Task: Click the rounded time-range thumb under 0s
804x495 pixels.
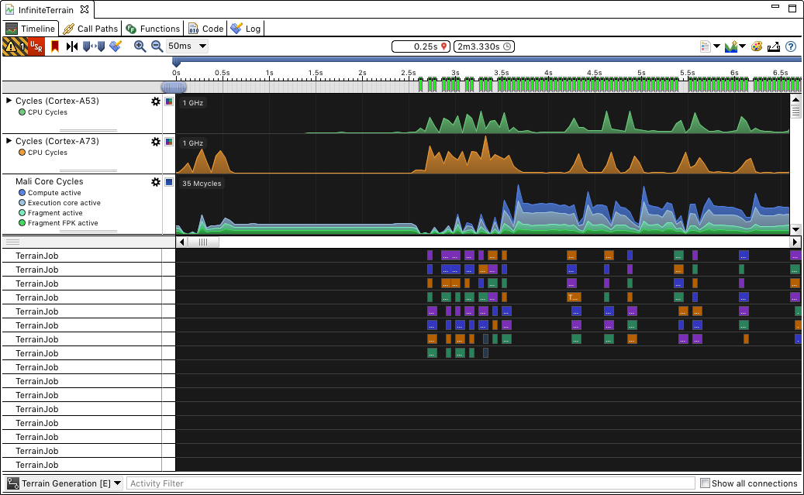Action: click(174, 87)
